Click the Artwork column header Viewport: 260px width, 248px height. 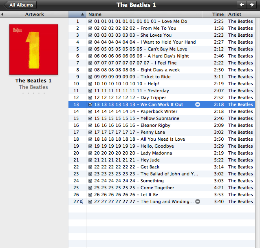(x=34, y=14)
